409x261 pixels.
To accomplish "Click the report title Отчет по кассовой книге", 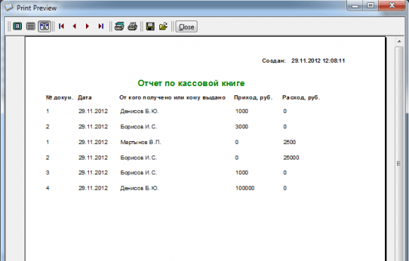I will 191,83.
